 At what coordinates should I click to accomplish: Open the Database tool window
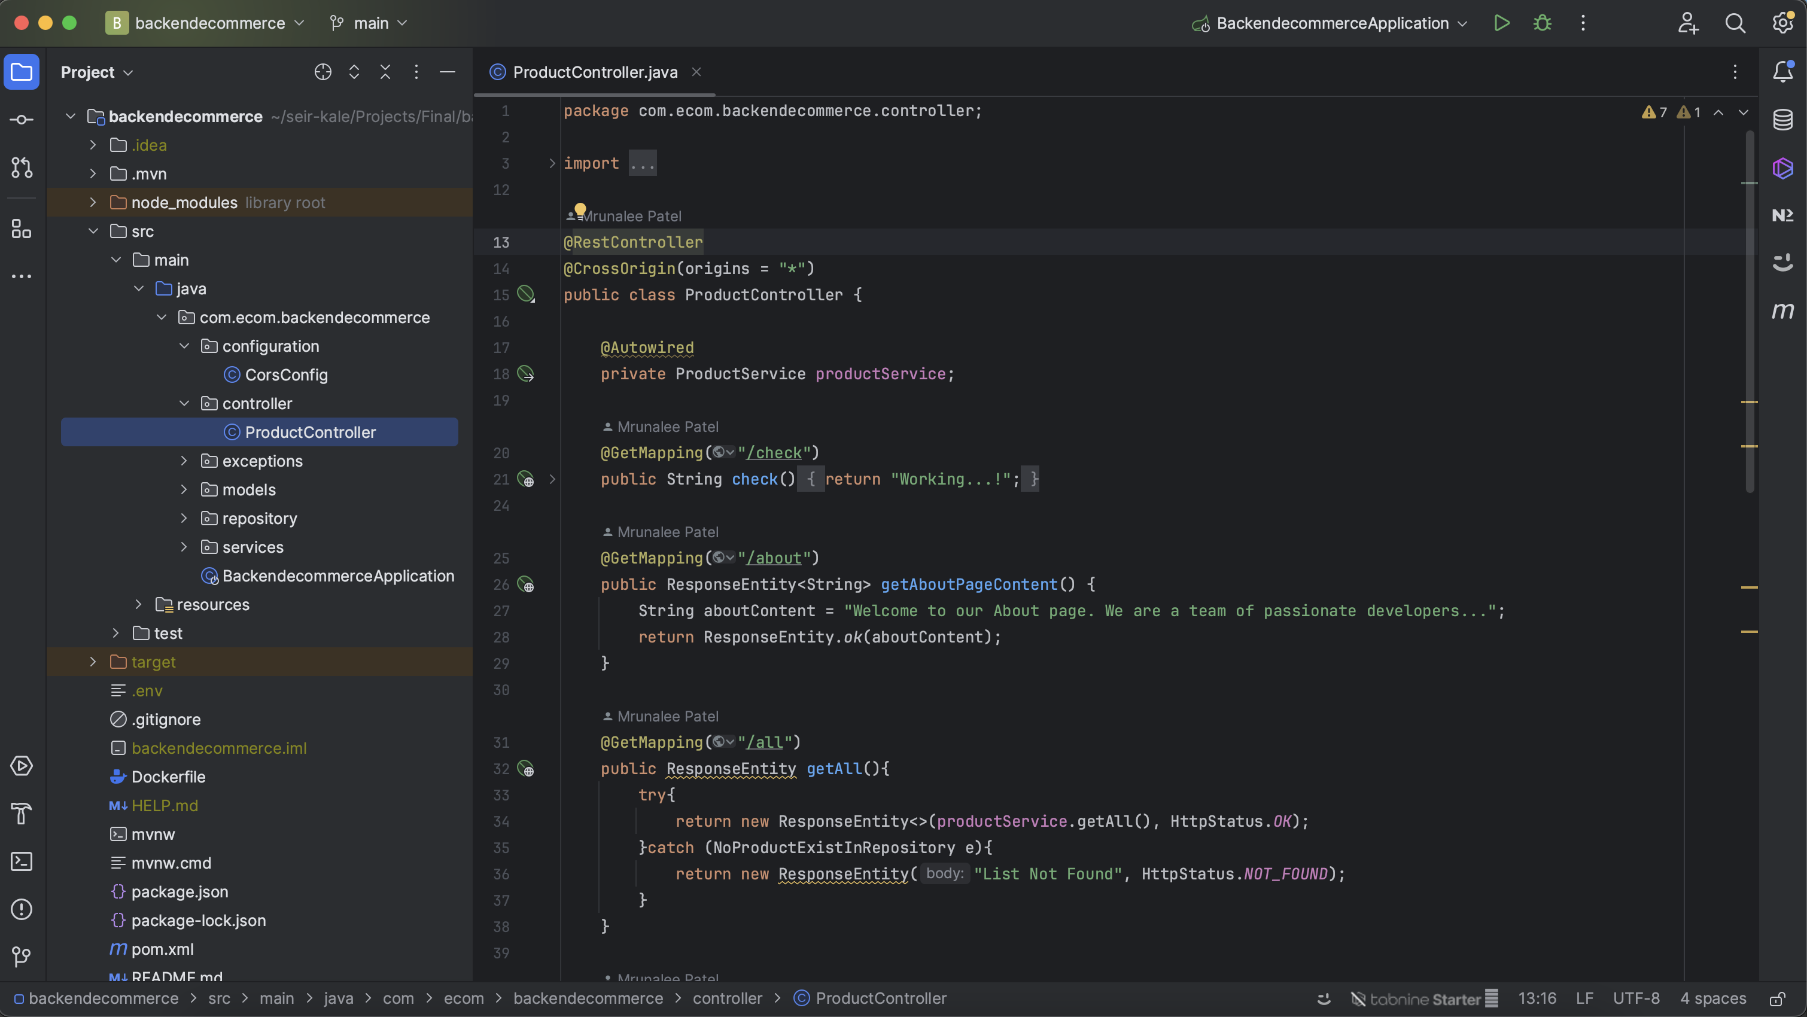click(1782, 120)
